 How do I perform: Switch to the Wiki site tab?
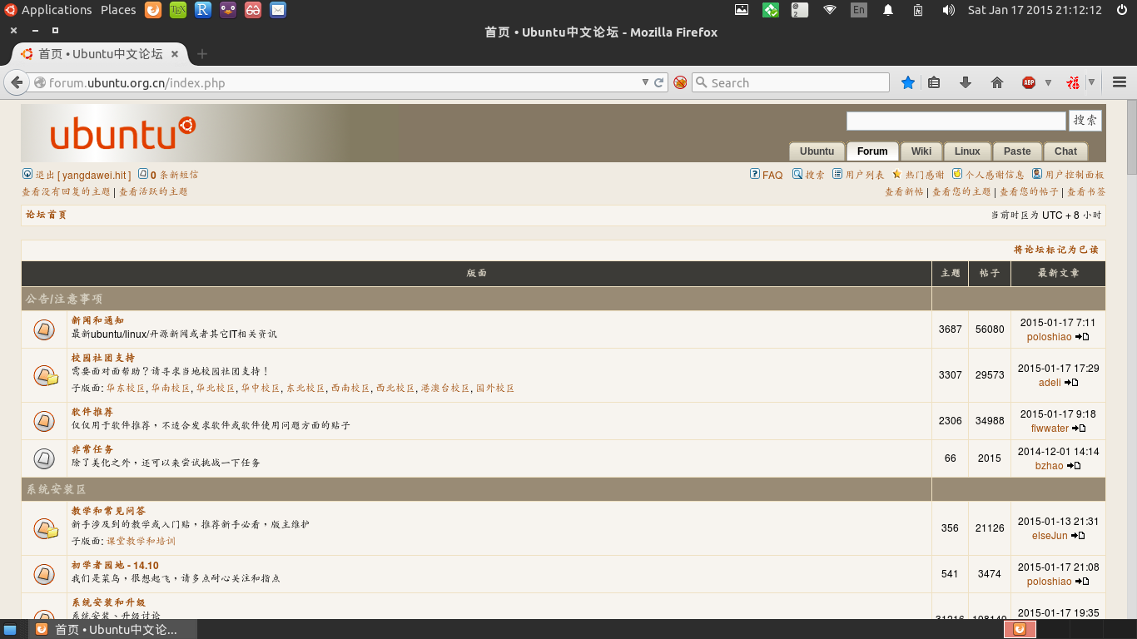click(921, 151)
